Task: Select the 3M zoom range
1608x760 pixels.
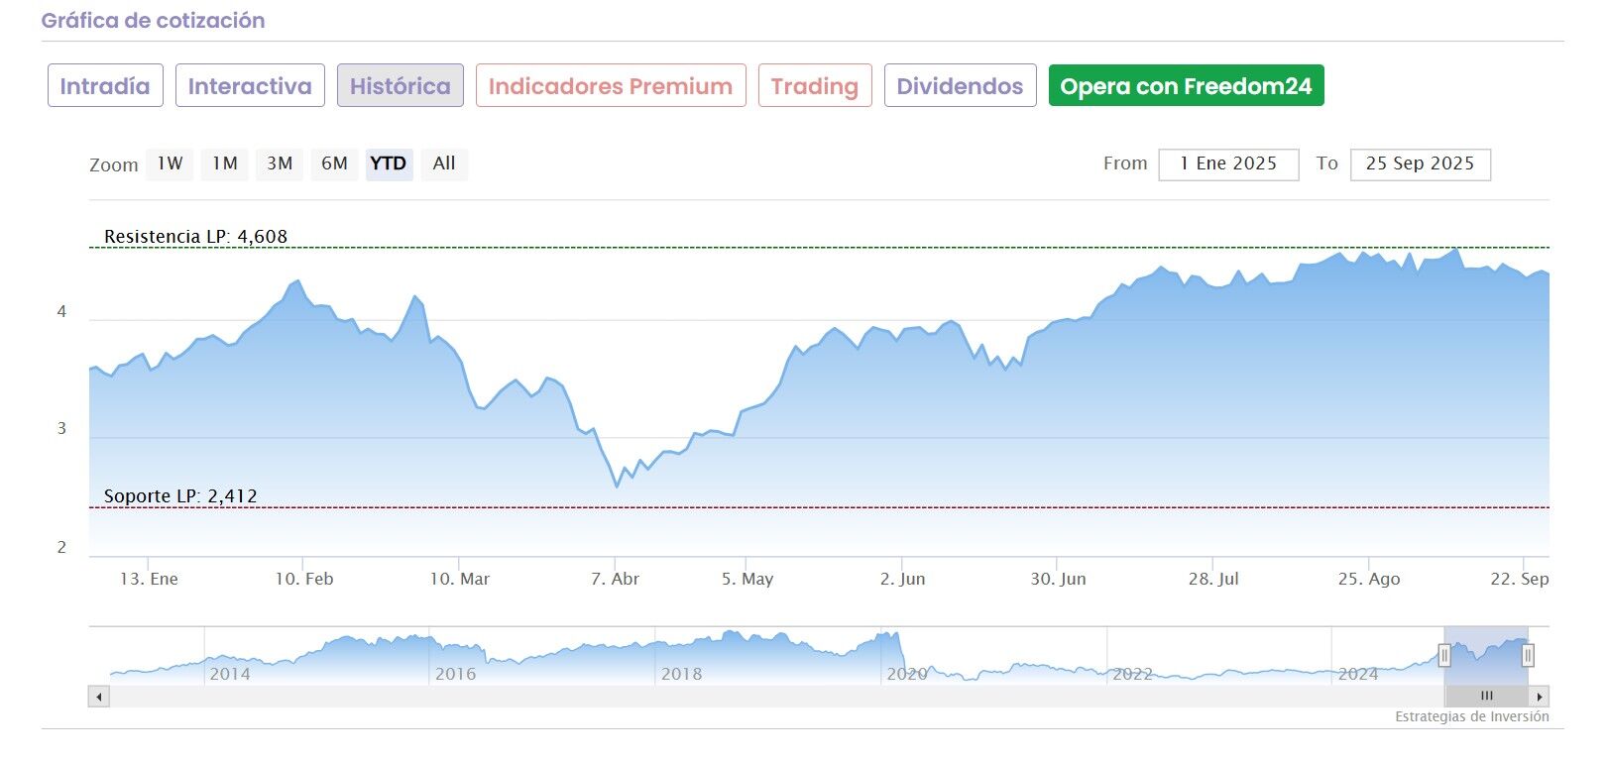Action: click(x=280, y=163)
